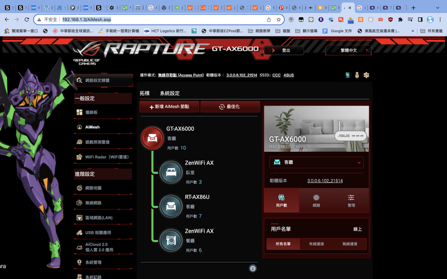Viewport: 447px width, 279px height.
Task: Click the GT-AX6000 client count 10
Action: click(183, 148)
